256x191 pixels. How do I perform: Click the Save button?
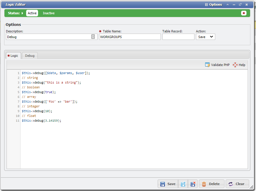click(x=168, y=184)
